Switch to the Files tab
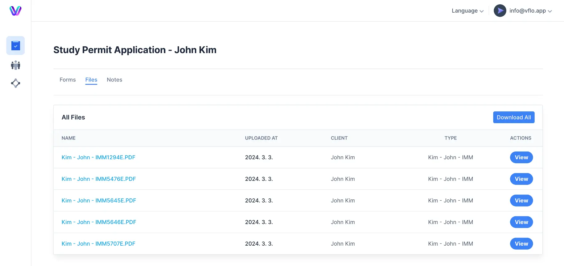 click(91, 80)
